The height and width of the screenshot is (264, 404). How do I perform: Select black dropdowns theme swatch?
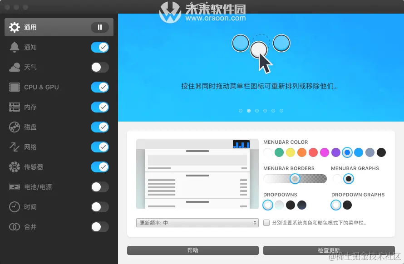tap(291, 205)
